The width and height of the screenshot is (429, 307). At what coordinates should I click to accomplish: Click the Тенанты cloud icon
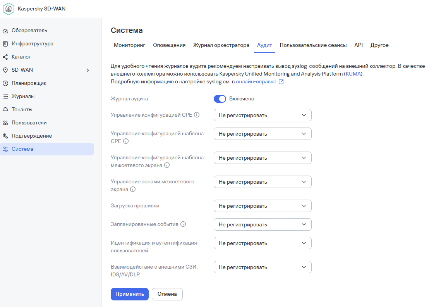coord(5,110)
